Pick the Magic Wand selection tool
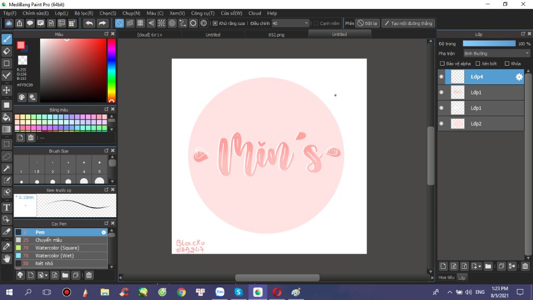 [7, 168]
